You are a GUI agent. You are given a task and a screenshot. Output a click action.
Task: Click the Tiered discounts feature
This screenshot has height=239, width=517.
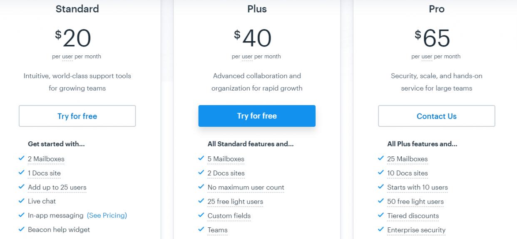(413, 216)
